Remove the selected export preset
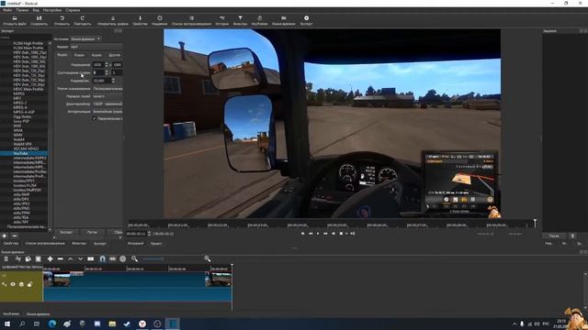588x330 pixels. point(15,236)
